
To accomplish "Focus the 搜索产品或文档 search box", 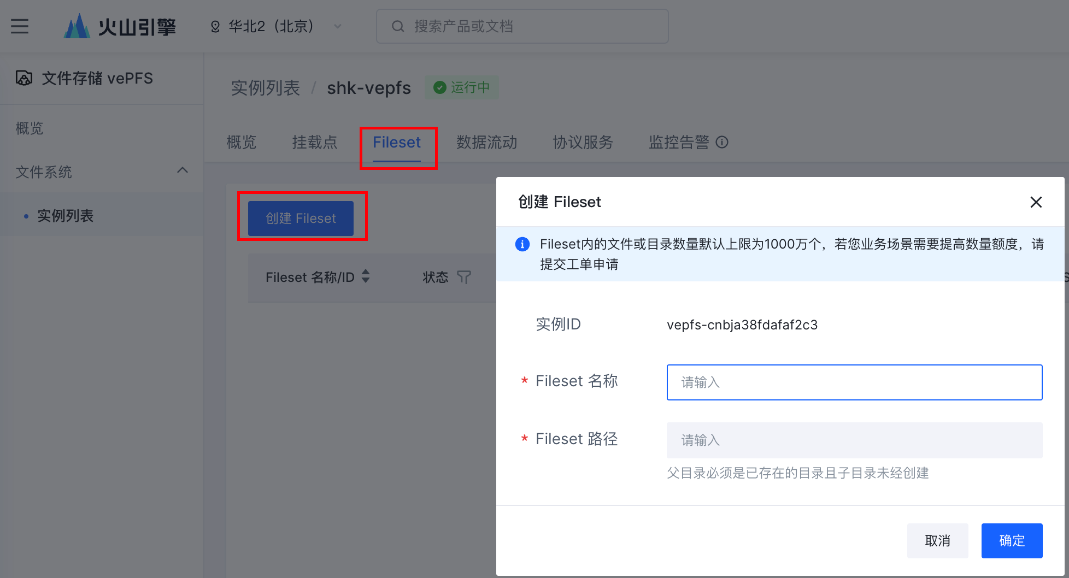I will (x=522, y=26).
